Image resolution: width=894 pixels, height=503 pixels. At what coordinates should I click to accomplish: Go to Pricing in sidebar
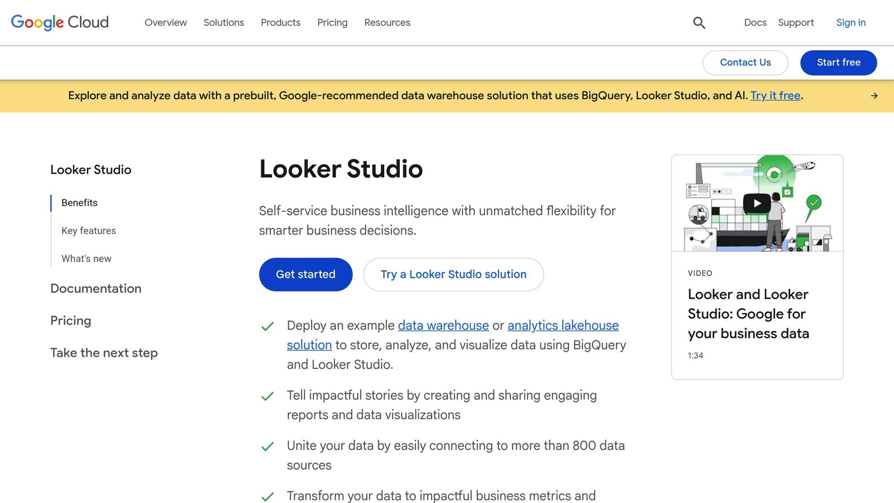click(x=71, y=321)
